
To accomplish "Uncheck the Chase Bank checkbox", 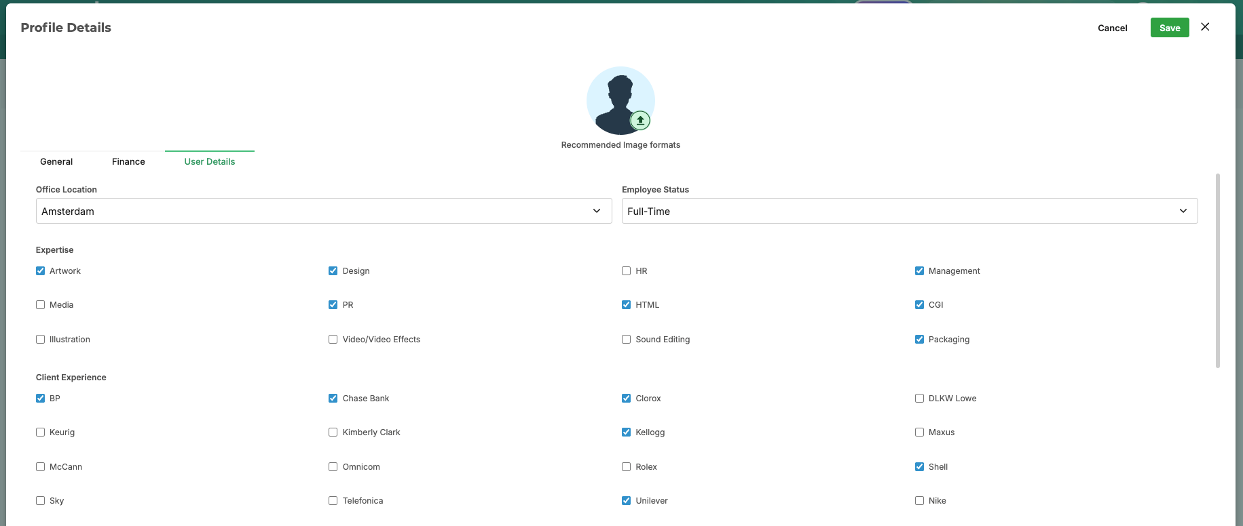I will [x=333, y=399].
